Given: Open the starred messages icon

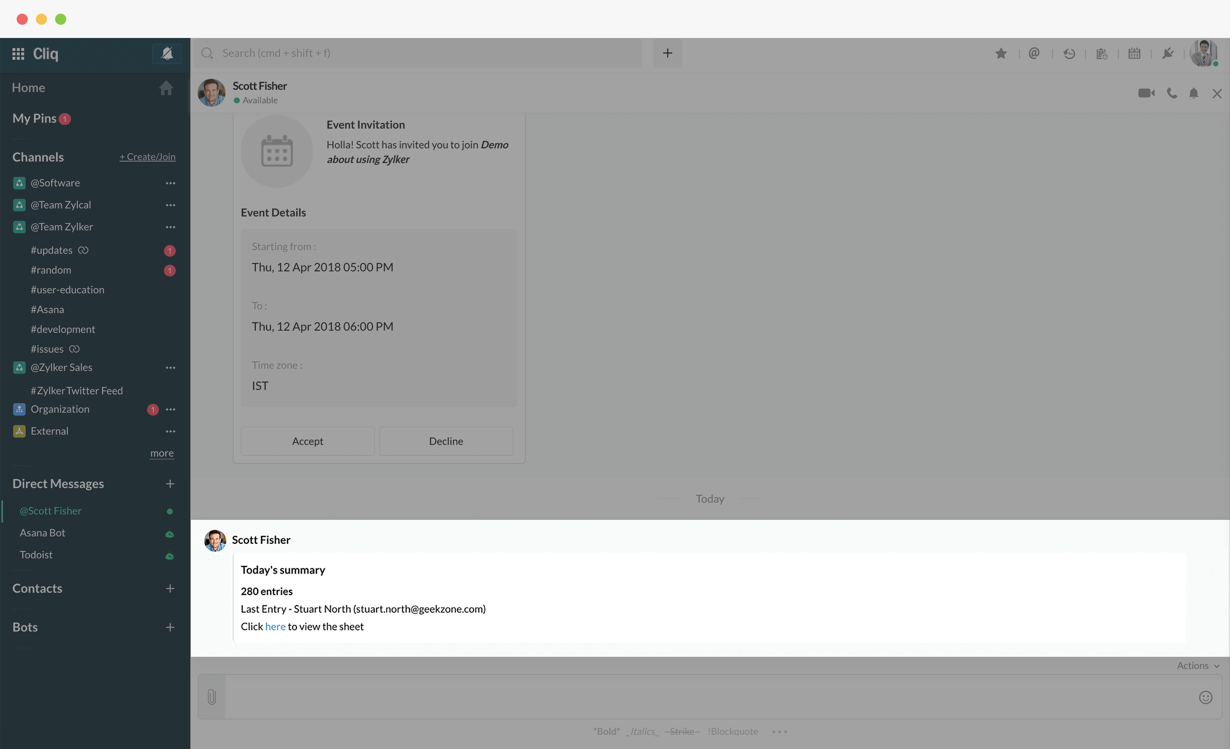Looking at the screenshot, I should pyautogui.click(x=1001, y=53).
